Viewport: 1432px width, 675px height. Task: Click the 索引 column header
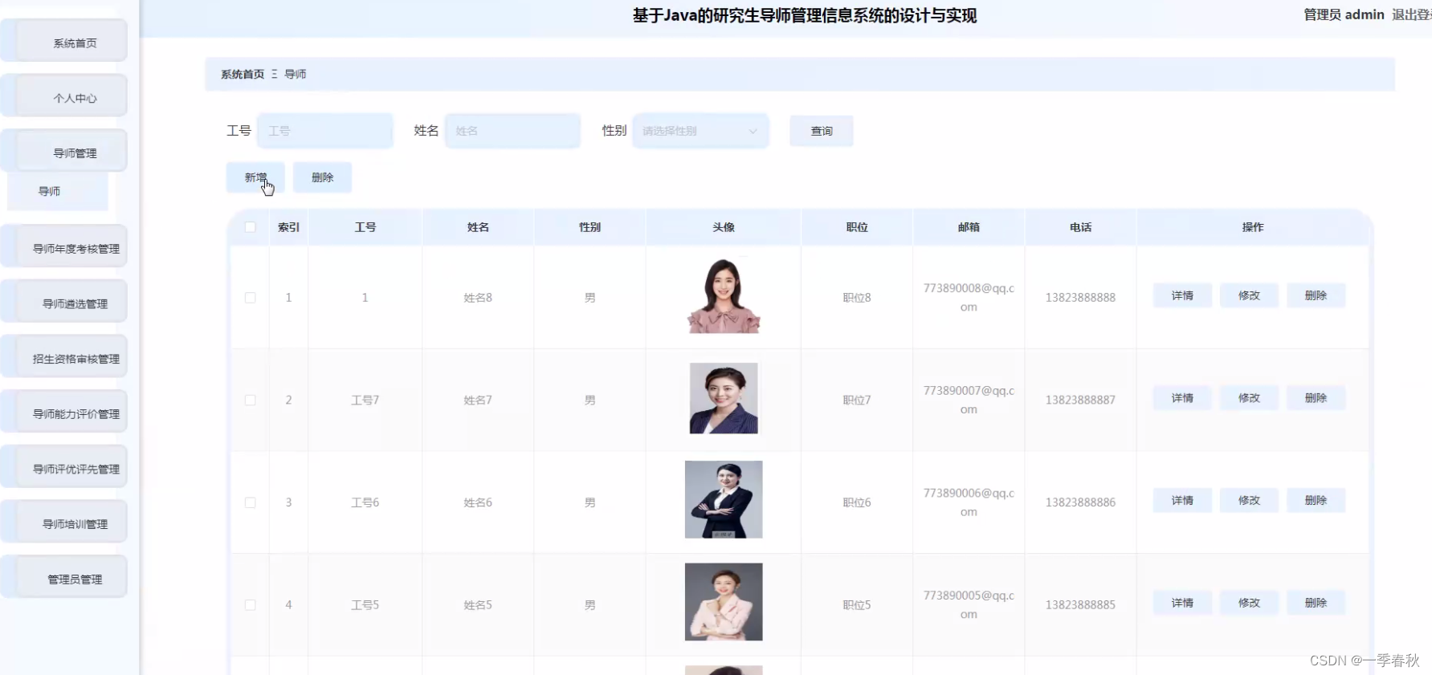coord(288,227)
